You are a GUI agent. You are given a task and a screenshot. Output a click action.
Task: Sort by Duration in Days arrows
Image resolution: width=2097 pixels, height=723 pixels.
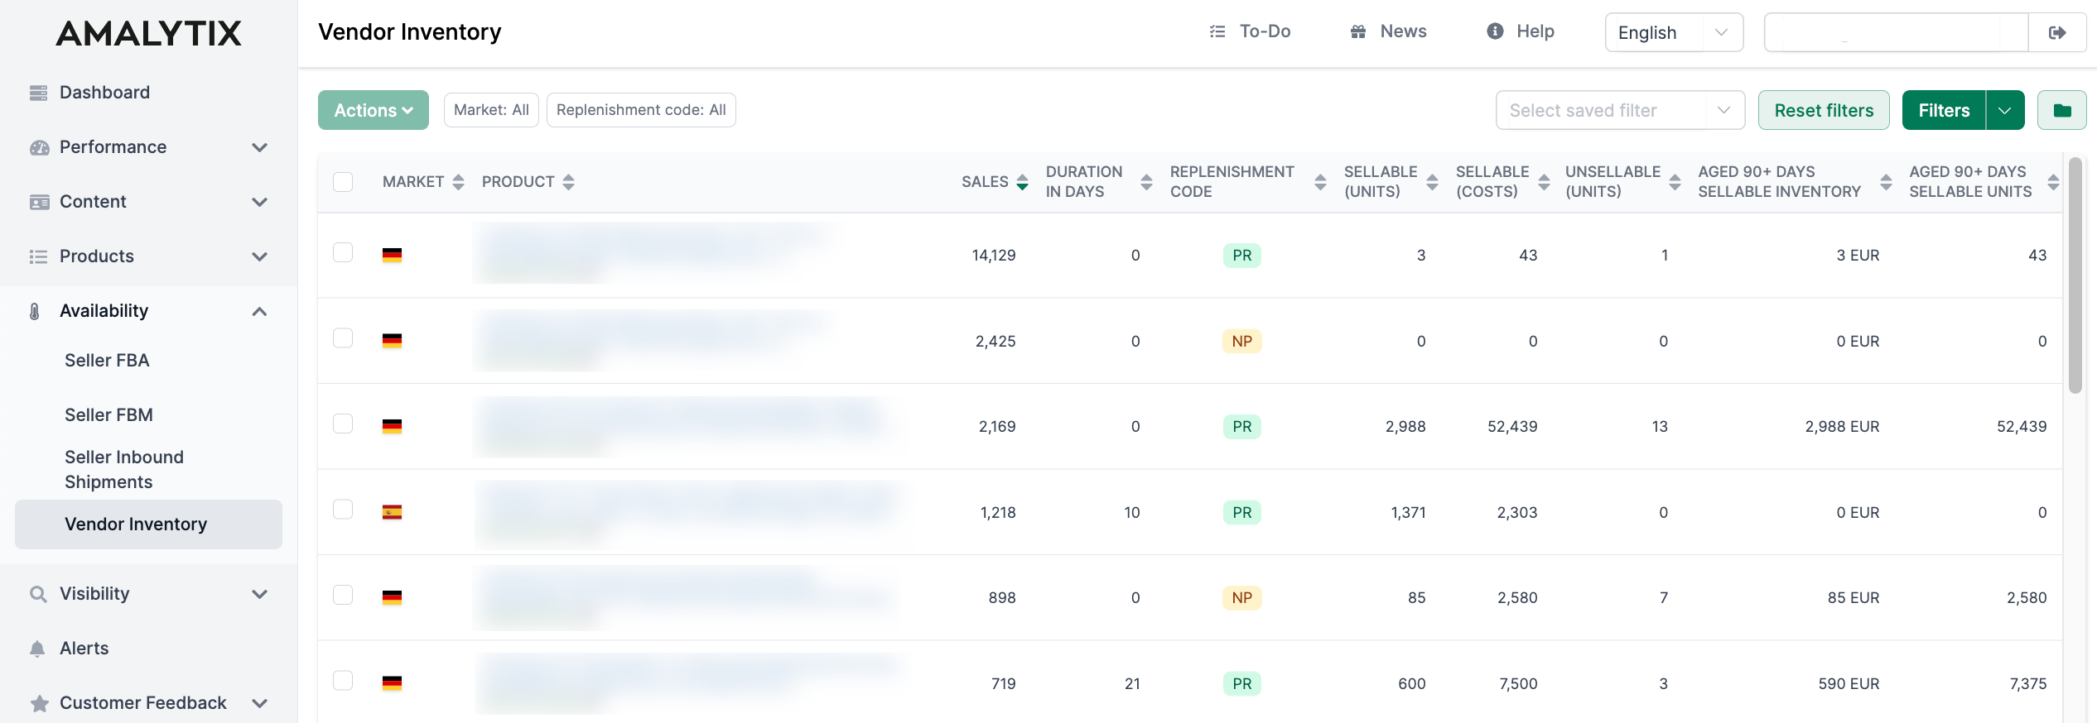pos(1147,182)
